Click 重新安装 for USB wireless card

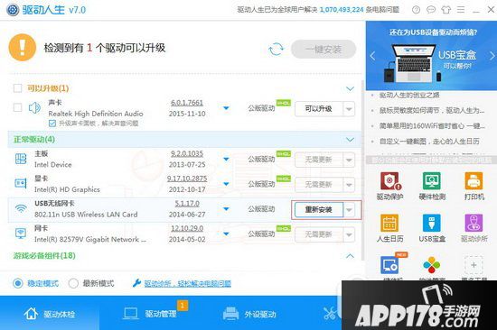point(319,210)
